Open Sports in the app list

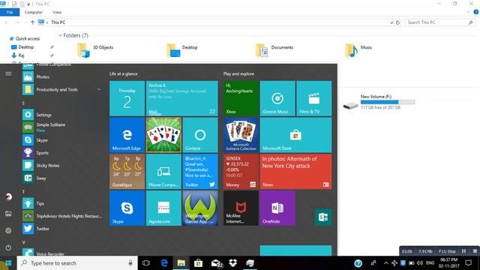coord(61,153)
